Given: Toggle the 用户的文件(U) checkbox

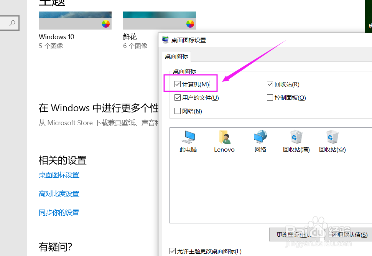Looking at the screenshot, I should pyautogui.click(x=178, y=97).
